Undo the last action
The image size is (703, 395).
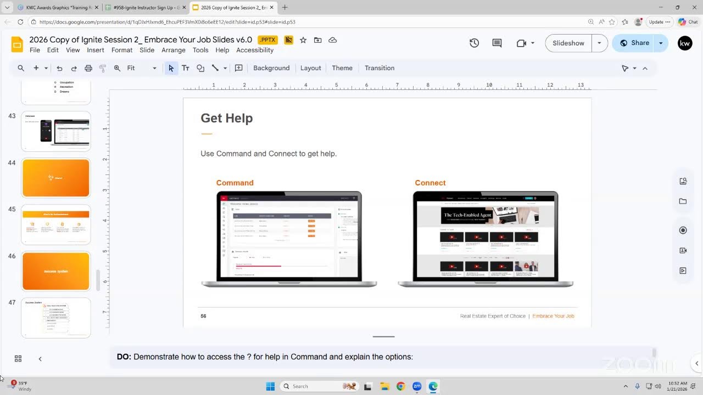tap(59, 68)
